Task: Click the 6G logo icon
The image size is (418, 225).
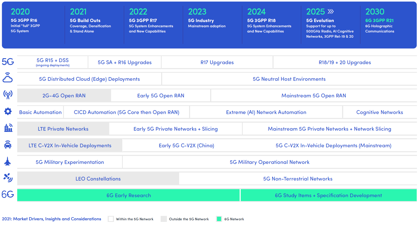Action: (x=8, y=194)
